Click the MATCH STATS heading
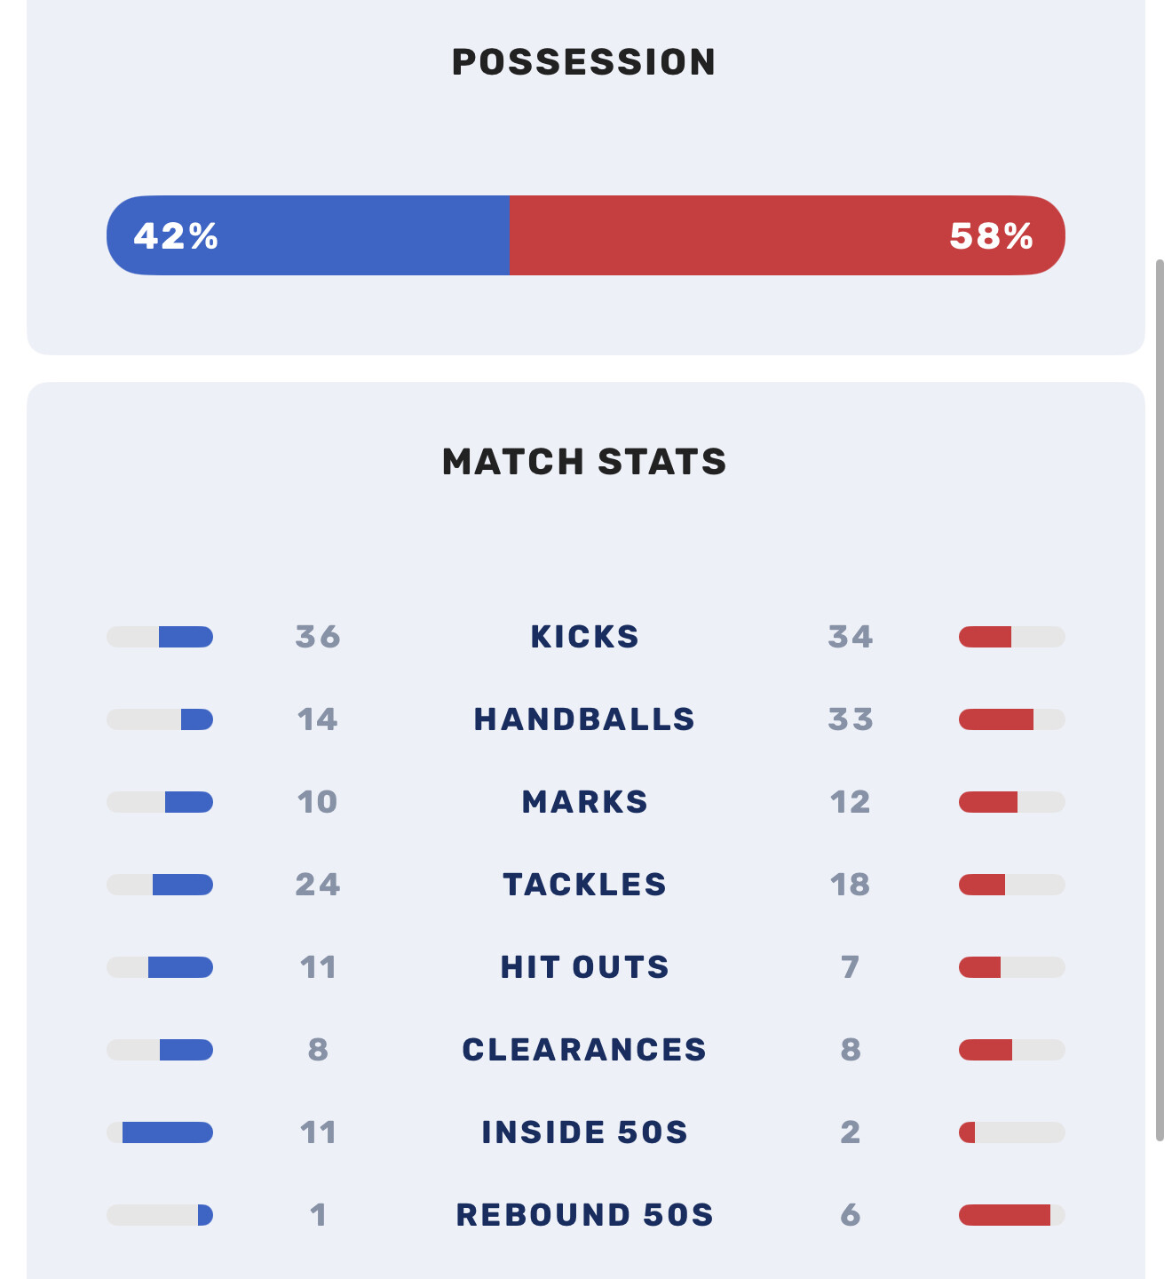 (x=584, y=462)
